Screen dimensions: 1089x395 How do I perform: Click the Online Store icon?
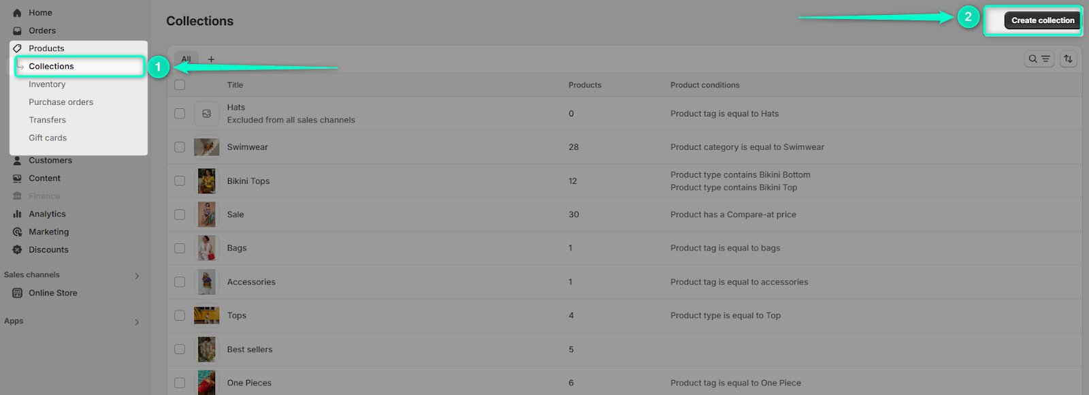point(17,293)
